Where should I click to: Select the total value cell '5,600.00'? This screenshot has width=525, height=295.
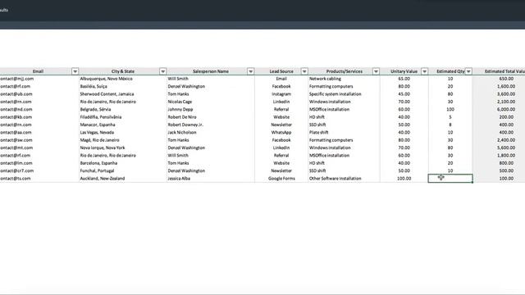click(x=499, y=147)
